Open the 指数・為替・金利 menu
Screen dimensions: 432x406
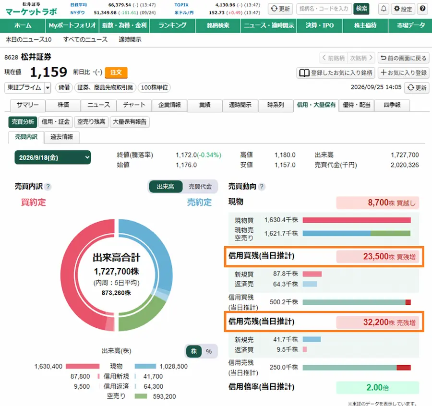(x=124, y=25)
